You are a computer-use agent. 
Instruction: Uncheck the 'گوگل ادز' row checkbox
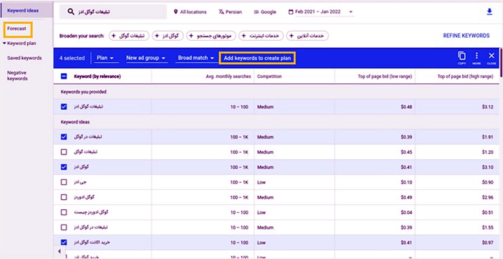coord(64,167)
